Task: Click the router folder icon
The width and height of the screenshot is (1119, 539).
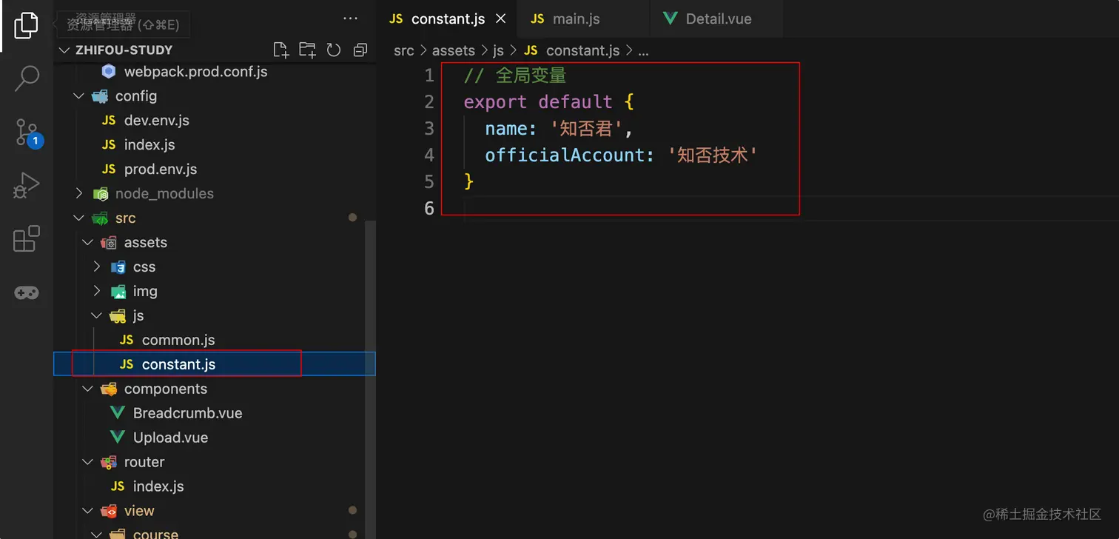Action: tap(109, 462)
